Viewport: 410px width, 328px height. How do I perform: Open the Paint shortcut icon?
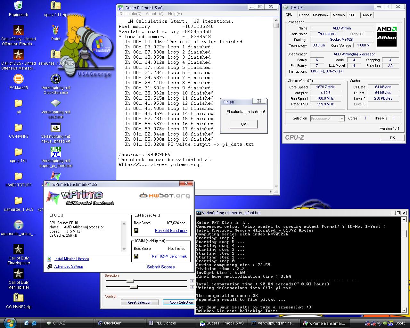click(56, 30)
